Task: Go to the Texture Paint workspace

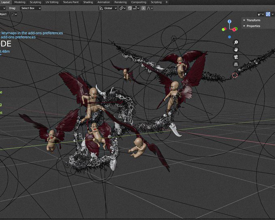Action: [x=71, y=2]
